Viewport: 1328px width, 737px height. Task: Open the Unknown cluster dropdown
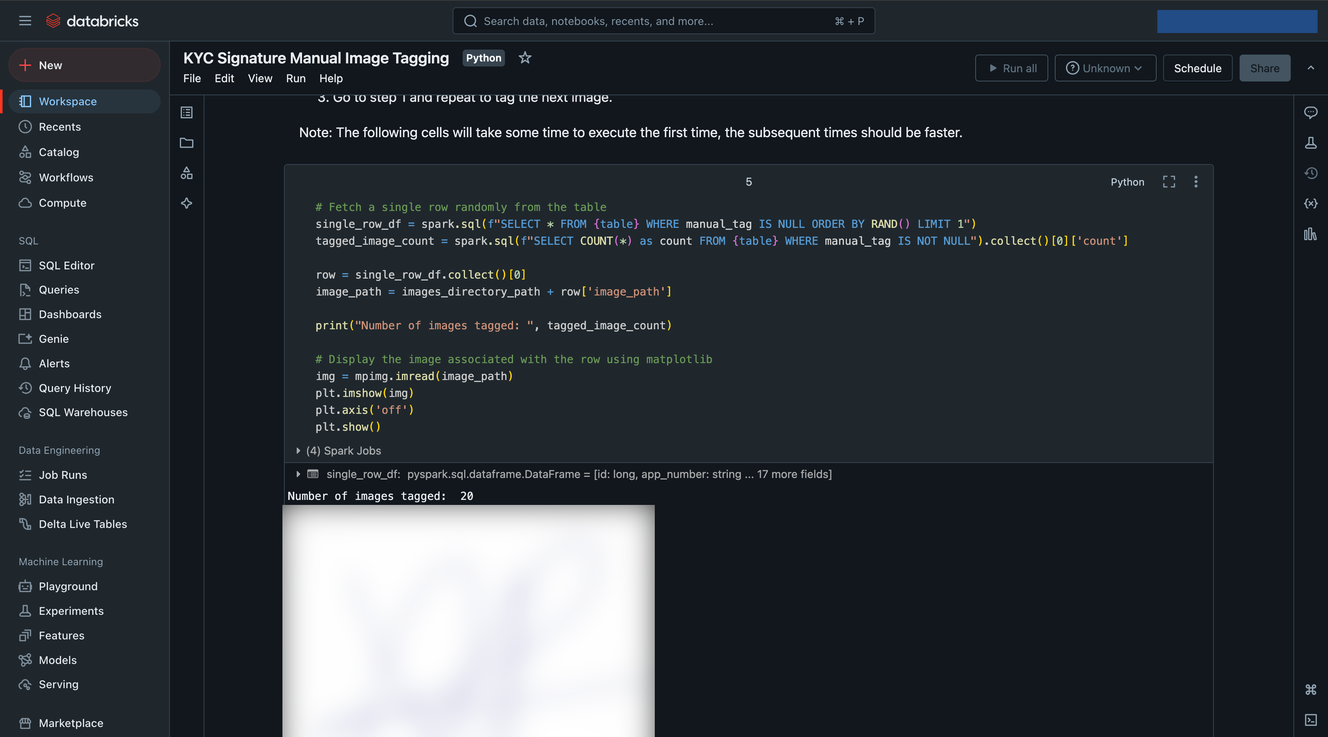(1105, 68)
